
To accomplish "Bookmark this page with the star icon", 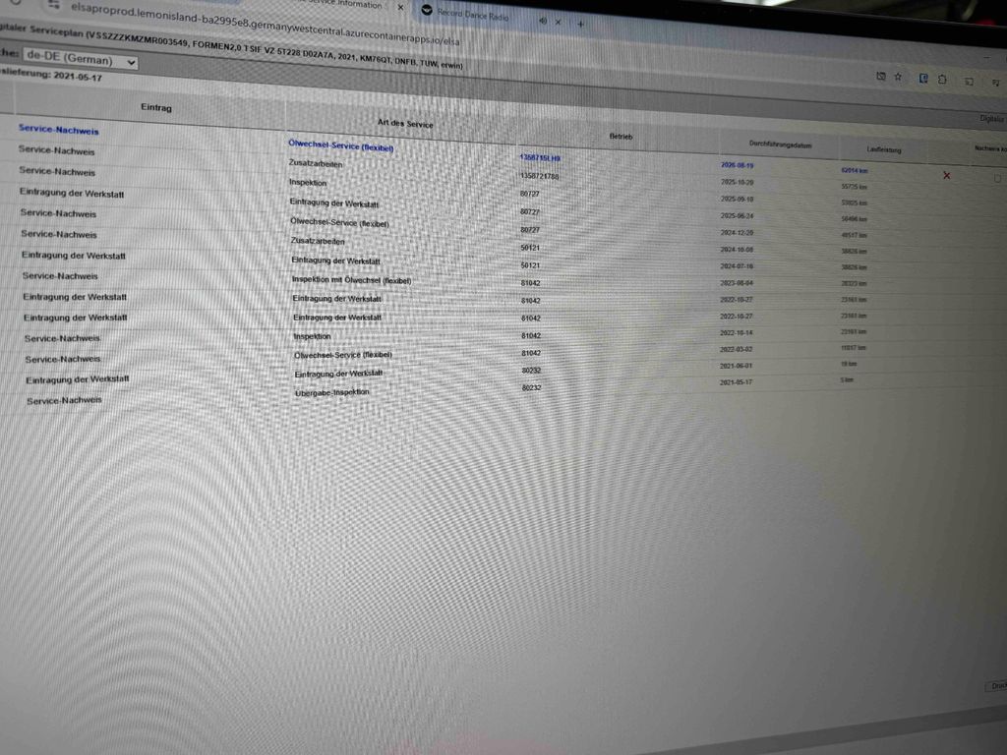I will pos(898,77).
